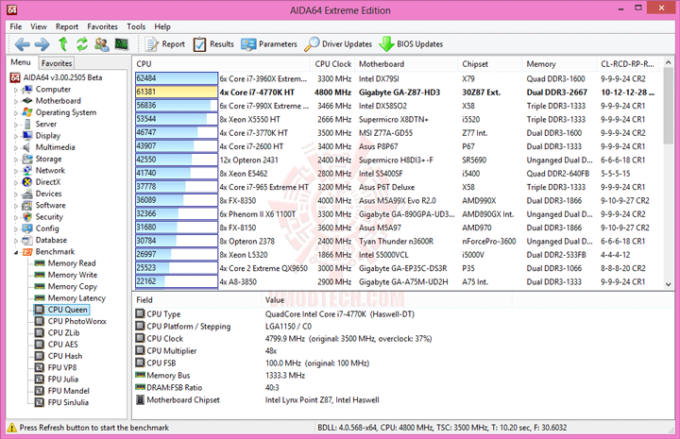The width and height of the screenshot is (680, 439).
Task: Open the View menu
Action: pyautogui.click(x=39, y=26)
